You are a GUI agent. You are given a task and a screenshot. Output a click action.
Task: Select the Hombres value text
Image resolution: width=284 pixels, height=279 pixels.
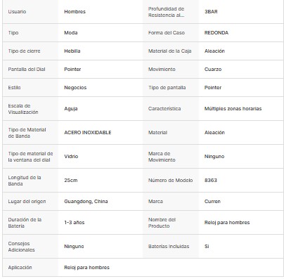coord(75,12)
